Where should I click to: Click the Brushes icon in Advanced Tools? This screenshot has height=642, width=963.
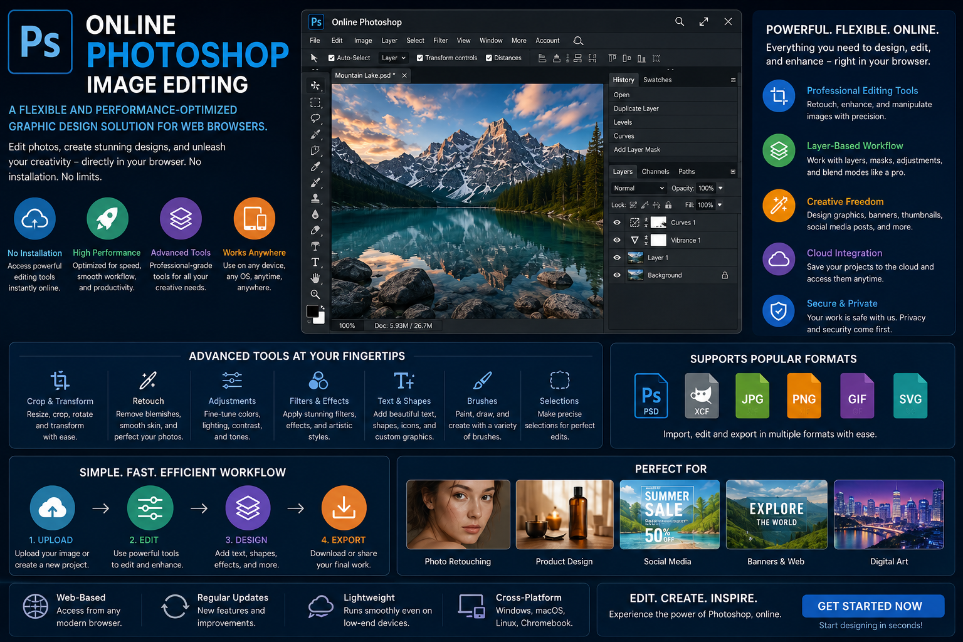tap(482, 380)
